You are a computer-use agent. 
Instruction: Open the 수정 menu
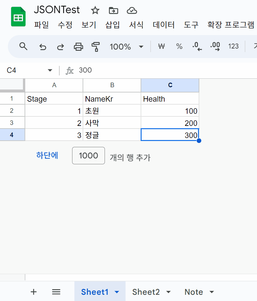[65, 25]
